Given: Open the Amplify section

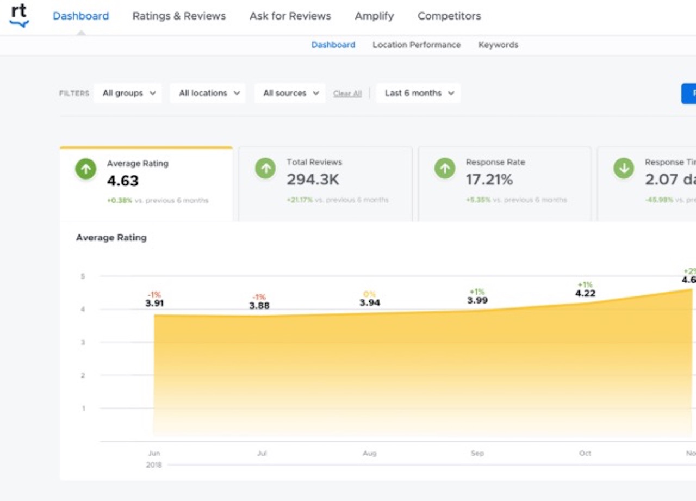Looking at the screenshot, I should tap(374, 16).
